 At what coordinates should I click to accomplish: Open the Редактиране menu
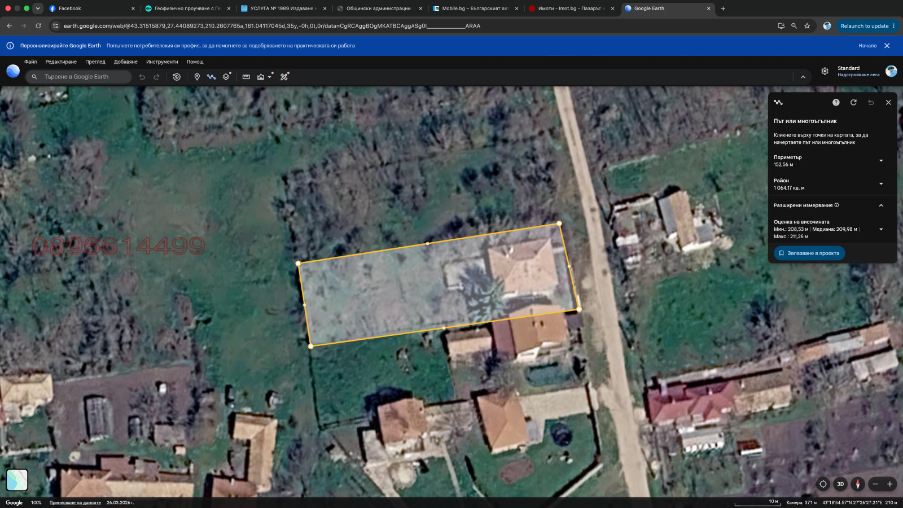point(61,62)
